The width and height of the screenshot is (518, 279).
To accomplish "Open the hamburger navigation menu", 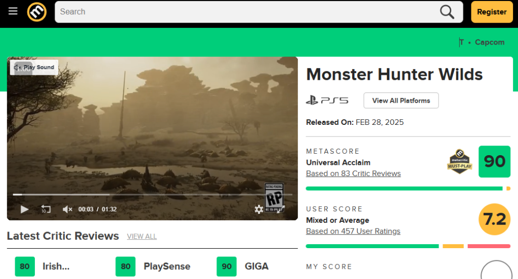I will pos(13,12).
